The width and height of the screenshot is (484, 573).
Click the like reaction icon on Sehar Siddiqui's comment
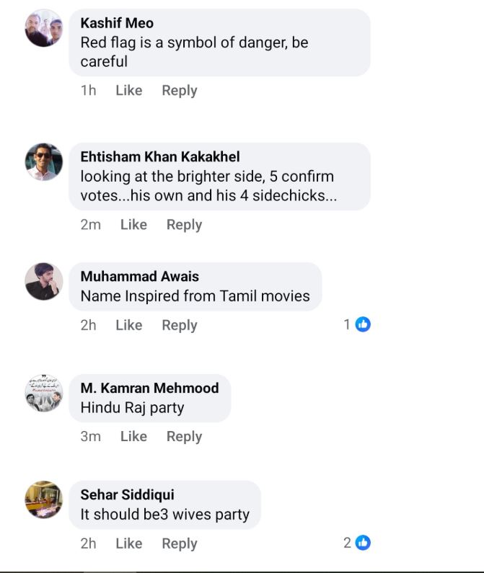(363, 543)
